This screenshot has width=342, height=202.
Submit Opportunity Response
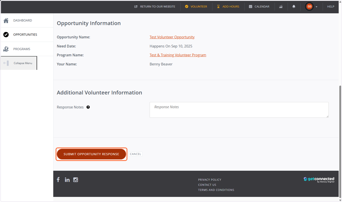coord(91,154)
